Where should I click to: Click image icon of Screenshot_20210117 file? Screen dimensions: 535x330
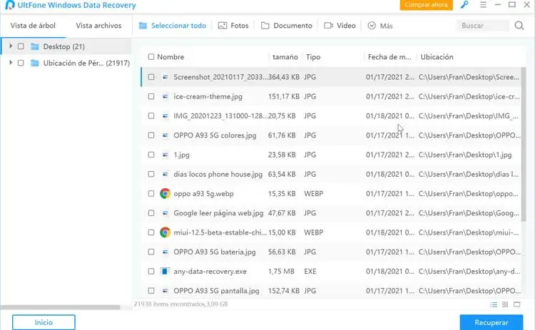(x=165, y=77)
